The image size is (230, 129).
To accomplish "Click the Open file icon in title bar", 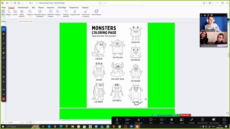I will 7,3.
